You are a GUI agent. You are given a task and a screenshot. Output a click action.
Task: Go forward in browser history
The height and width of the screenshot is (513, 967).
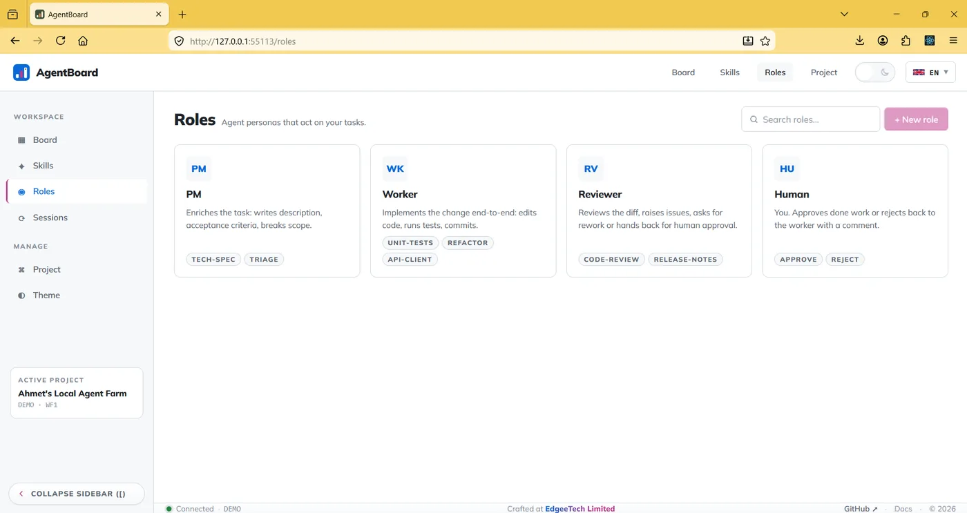click(x=38, y=41)
